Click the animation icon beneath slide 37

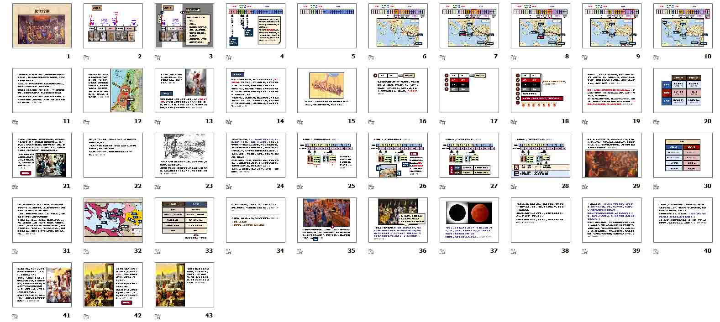tap(442, 251)
